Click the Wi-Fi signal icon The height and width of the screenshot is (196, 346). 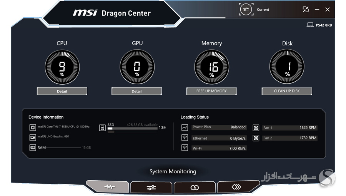[185, 147]
